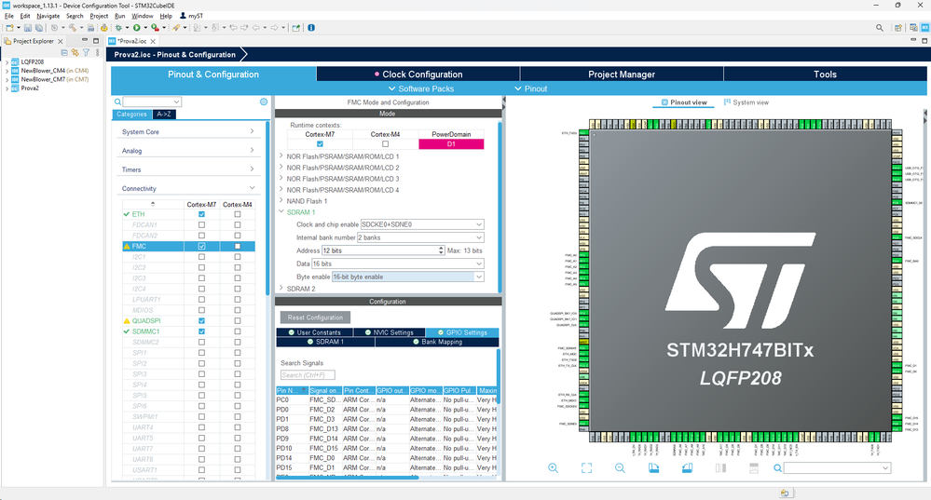Check I2C1 Cortex-M7 checkbox

[x=202, y=257]
